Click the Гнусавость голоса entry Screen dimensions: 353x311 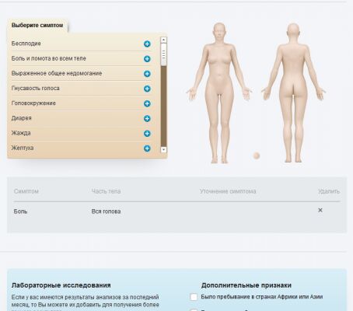(x=36, y=89)
